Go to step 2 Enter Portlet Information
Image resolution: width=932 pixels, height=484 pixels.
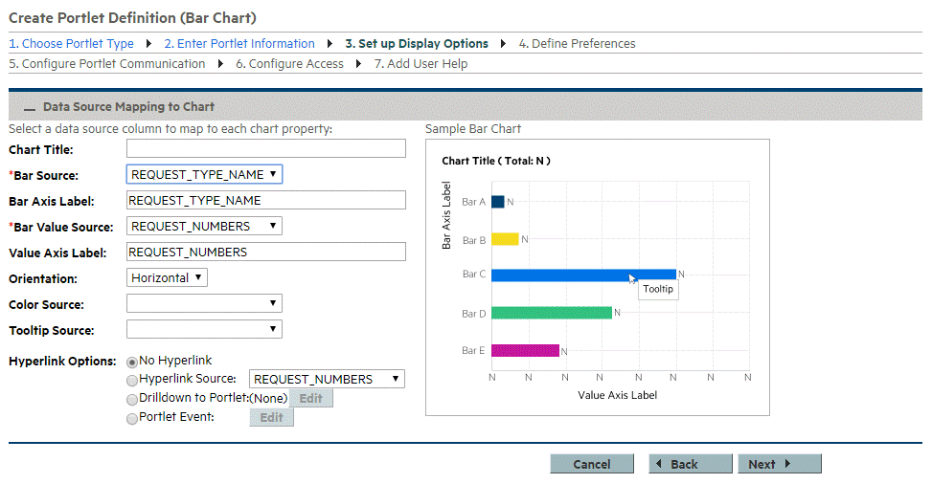coord(239,44)
